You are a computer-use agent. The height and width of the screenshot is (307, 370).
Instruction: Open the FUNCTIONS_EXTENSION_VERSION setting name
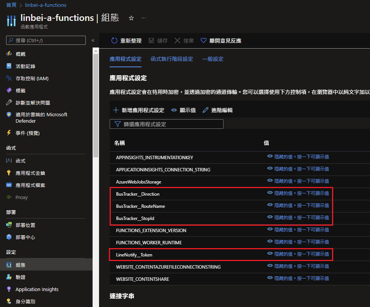(x=151, y=230)
